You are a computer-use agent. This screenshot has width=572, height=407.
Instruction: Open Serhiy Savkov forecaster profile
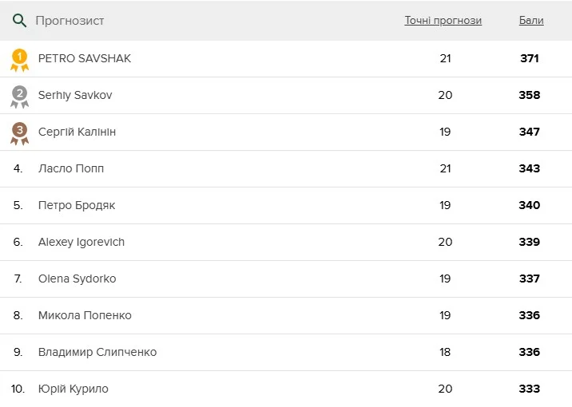(75, 96)
